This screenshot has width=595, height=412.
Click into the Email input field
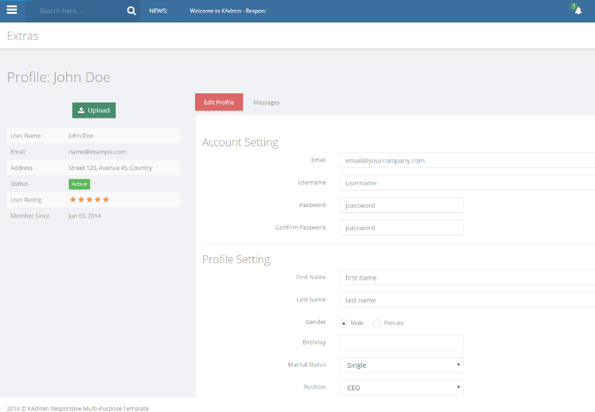[466, 160]
